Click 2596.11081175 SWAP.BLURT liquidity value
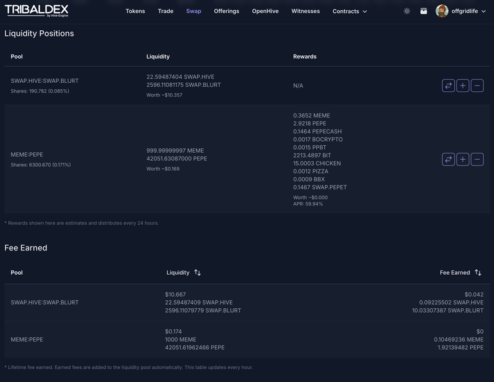 [x=183, y=85]
